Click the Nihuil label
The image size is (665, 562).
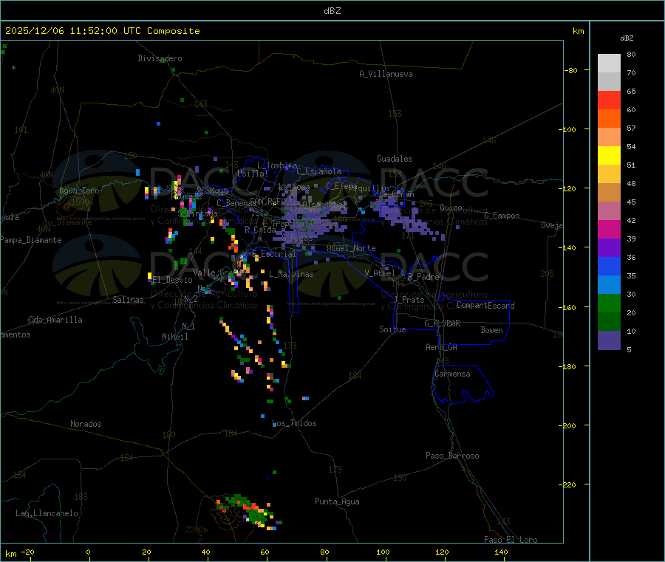[x=174, y=337]
